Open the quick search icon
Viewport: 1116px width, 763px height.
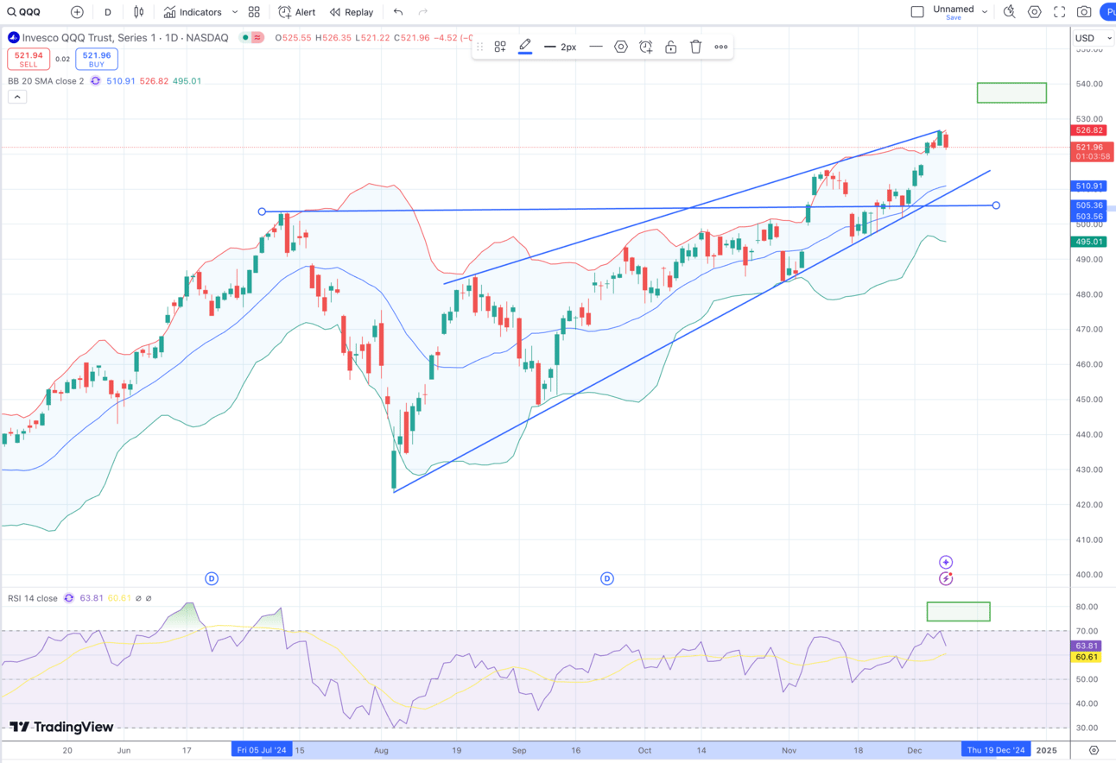pyautogui.click(x=1010, y=12)
